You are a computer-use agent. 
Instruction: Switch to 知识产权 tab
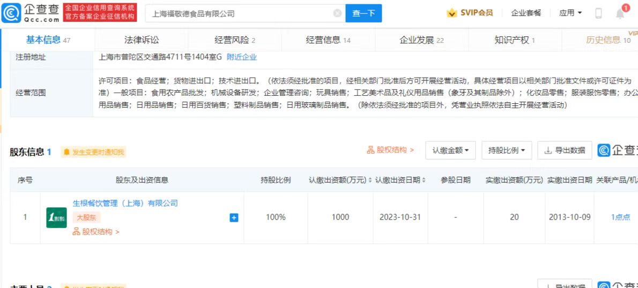(515, 40)
